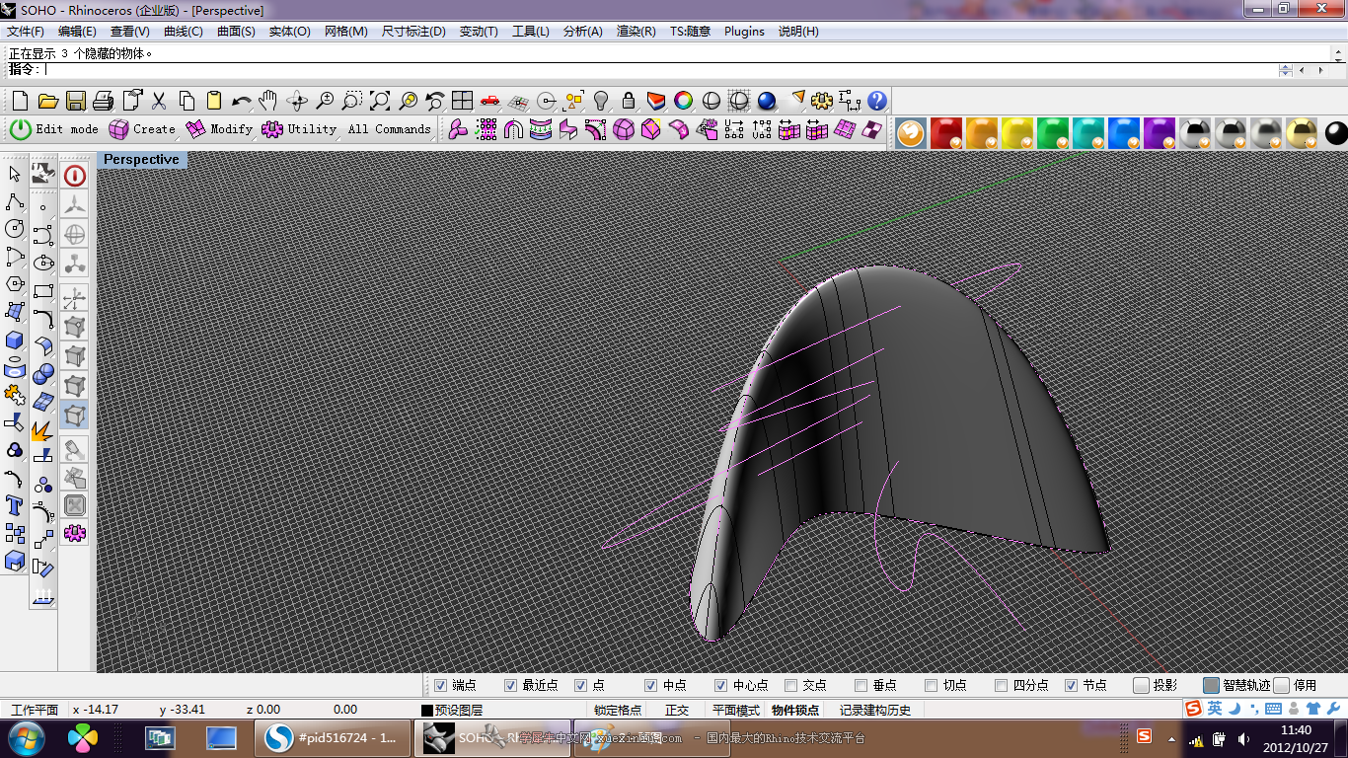
Task: Click the 预设图层 layer indicator
Action: click(452, 710)
